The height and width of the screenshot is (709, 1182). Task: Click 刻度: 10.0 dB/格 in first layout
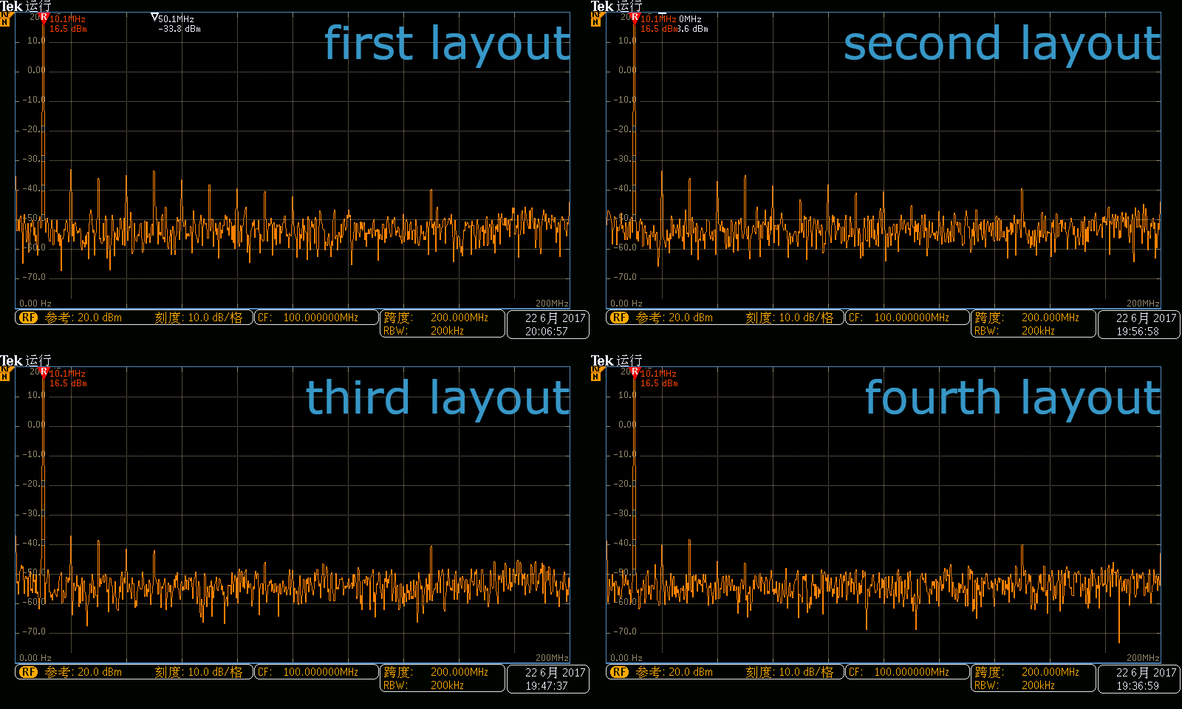(x=198, y=318)
